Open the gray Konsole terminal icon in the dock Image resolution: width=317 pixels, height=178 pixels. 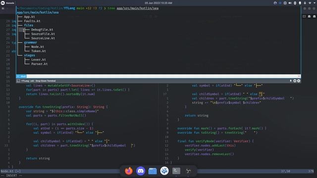coord(176,171)
